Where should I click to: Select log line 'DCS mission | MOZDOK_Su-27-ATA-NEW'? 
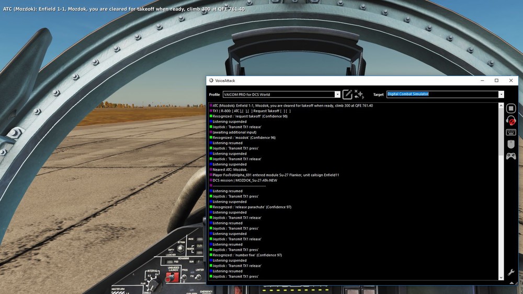(x=243, y=180)
